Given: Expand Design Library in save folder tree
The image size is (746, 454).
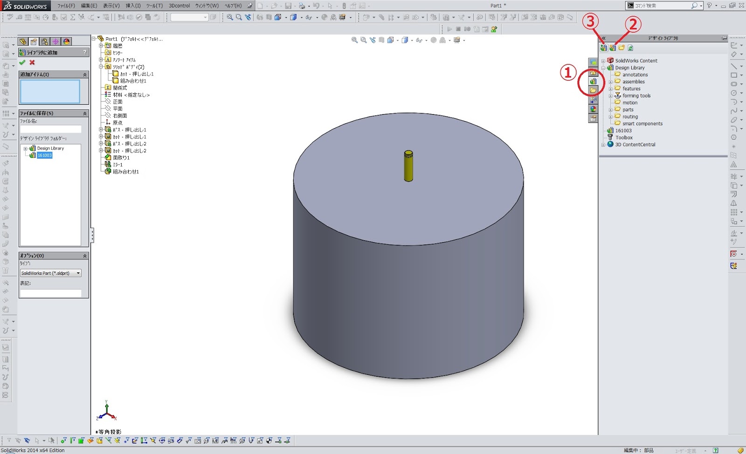Looking at the screenshot, I should pyautogui.click(x=25, y=149).
